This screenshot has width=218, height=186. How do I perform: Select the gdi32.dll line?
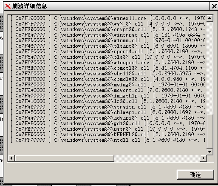coord(108,123)
